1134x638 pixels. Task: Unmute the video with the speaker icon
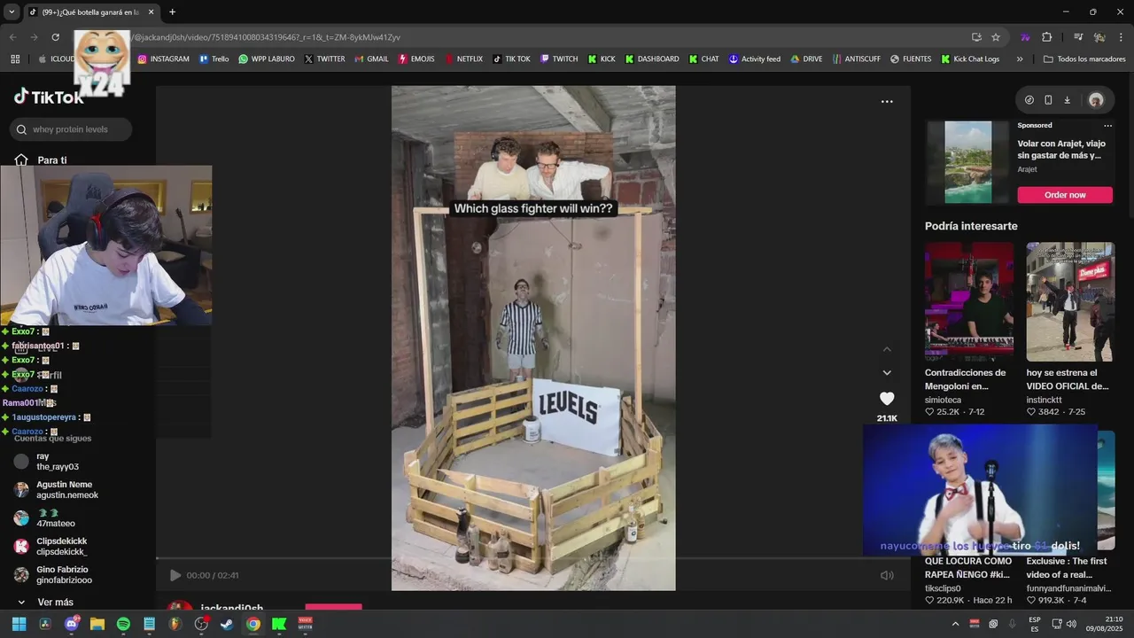pos(887,575)
